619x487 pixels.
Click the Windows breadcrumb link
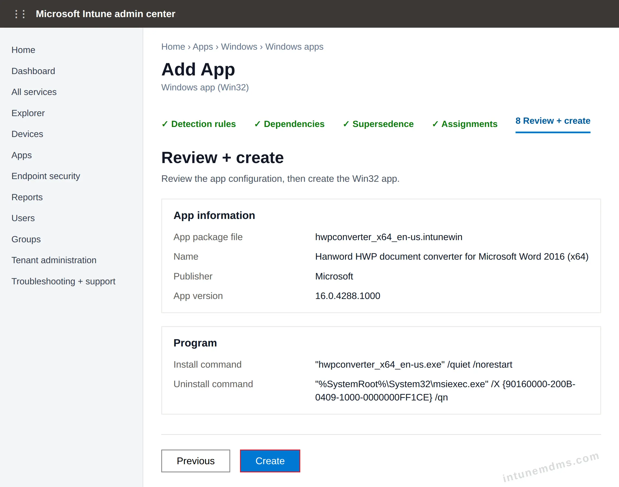(239, 46)
